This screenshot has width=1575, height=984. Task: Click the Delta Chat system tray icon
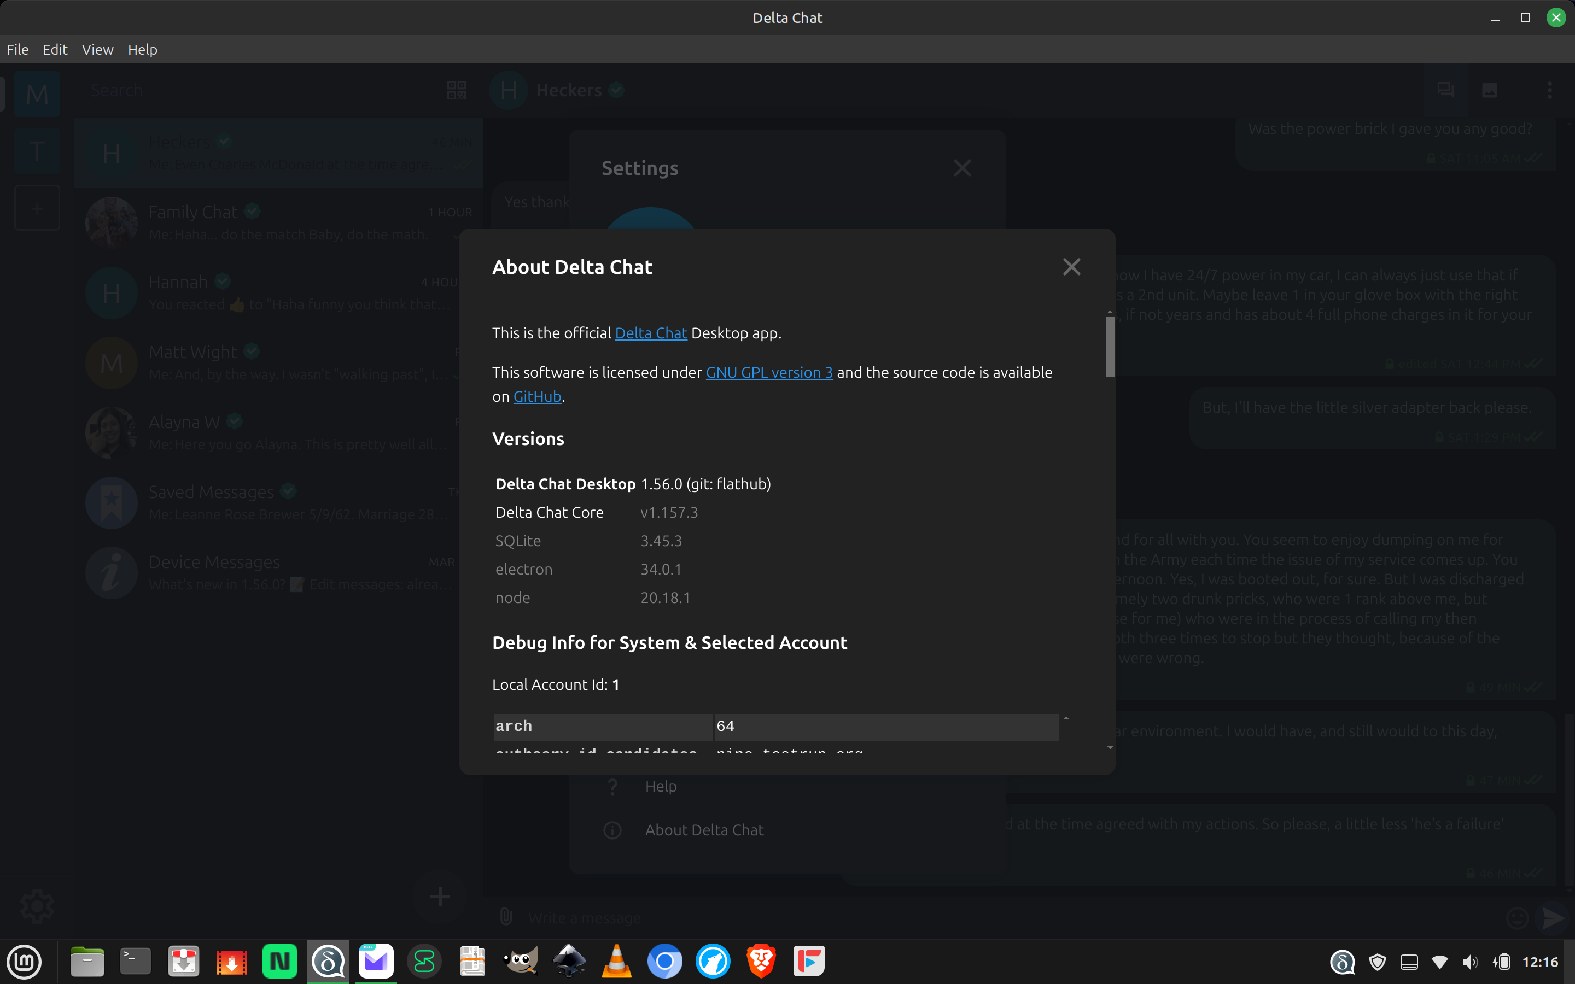tap(1342, 962)
